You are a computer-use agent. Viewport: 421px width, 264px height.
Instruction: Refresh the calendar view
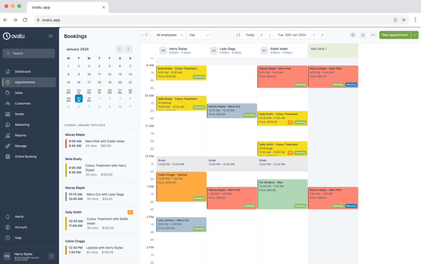[x=238, y=35]
